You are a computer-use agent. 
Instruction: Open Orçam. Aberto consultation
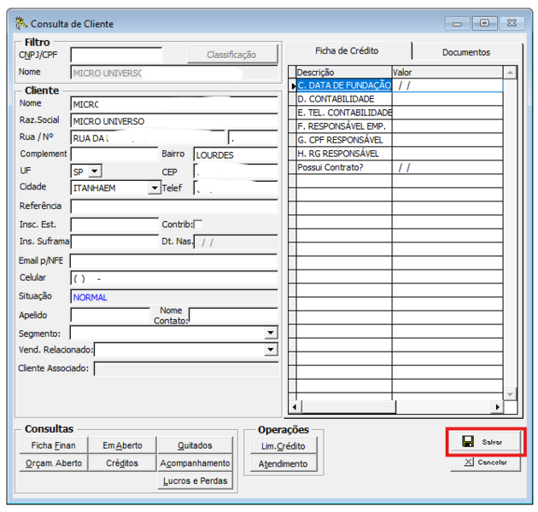[x=54, y=463]
